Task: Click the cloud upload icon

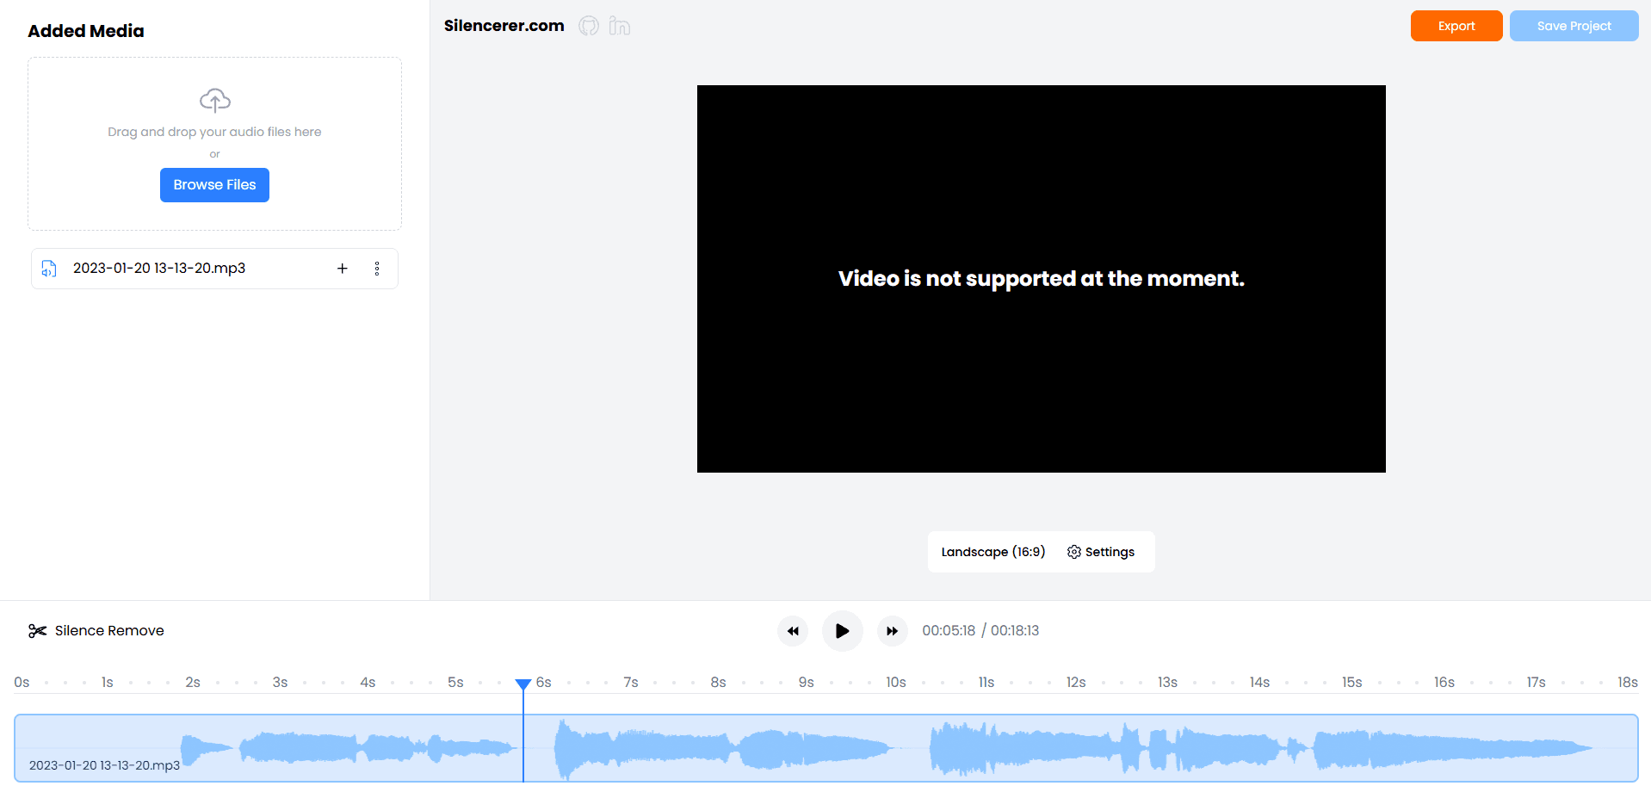Action: point(214,100)
